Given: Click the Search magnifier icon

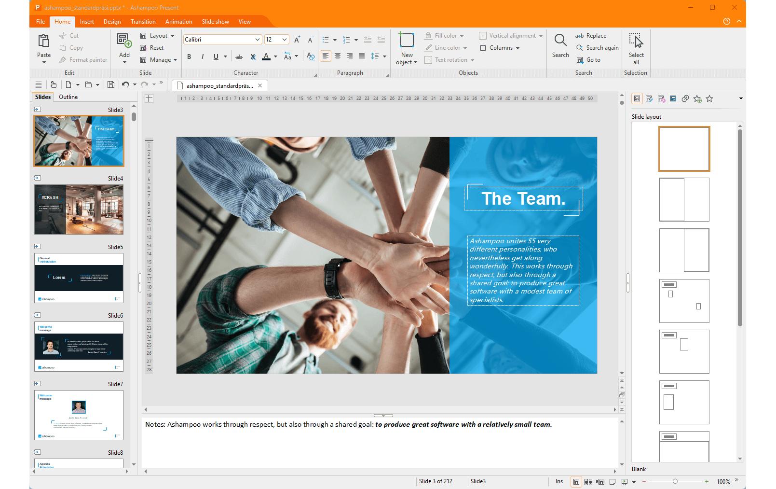Looking at the screenshot, I should (x=560, y=41).
